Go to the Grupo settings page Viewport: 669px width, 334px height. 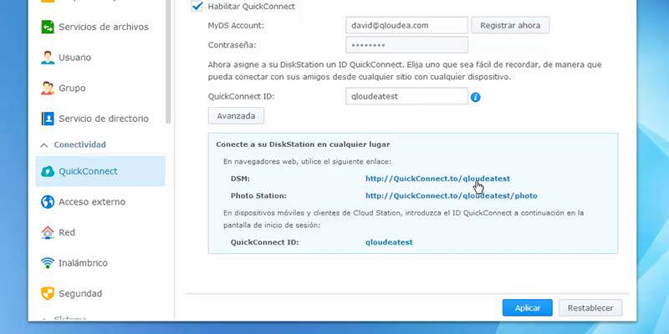click(x=100, y=89)
